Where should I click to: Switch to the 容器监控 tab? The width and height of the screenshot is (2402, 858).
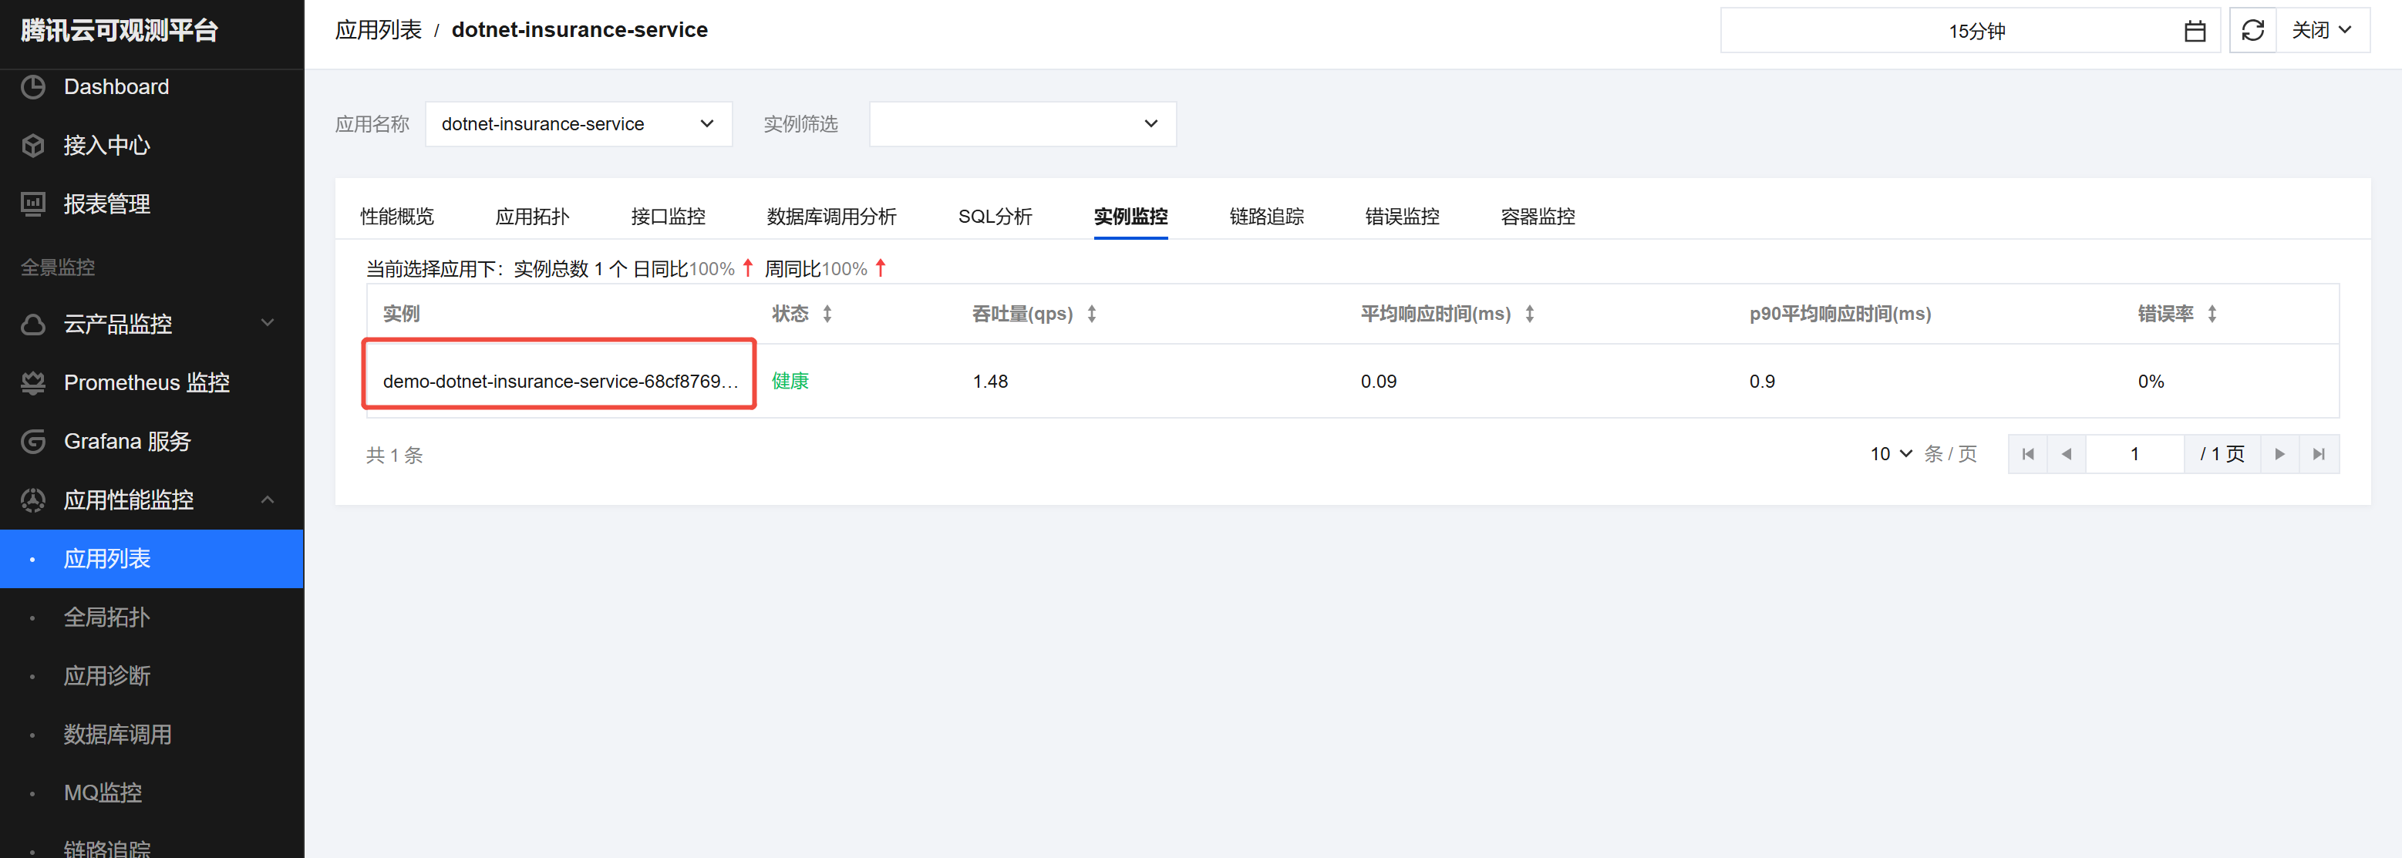tap(1538, 217)
